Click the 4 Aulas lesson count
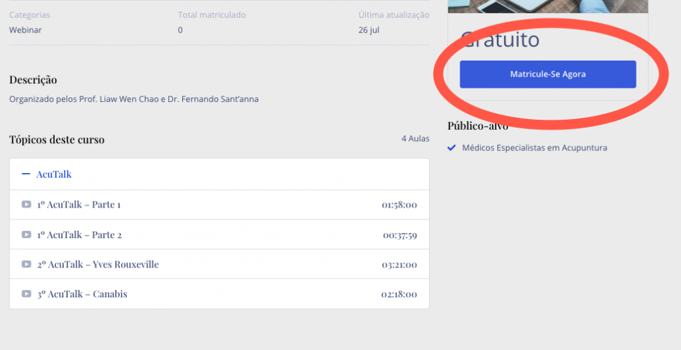This screenshot has height=350, width=681. point(415,139)
